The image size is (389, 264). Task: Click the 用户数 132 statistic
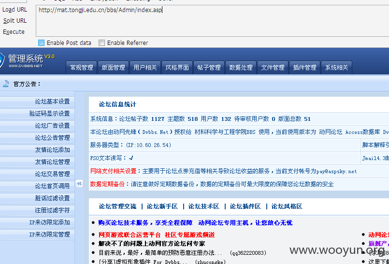[x=216, y=119]
